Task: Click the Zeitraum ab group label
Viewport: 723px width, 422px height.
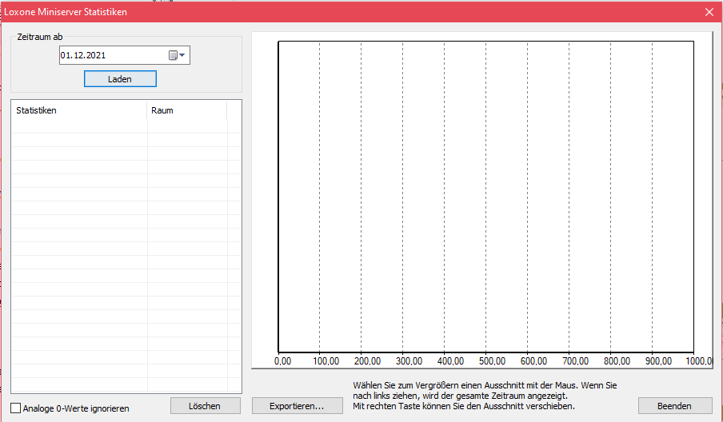Action: 40,37
